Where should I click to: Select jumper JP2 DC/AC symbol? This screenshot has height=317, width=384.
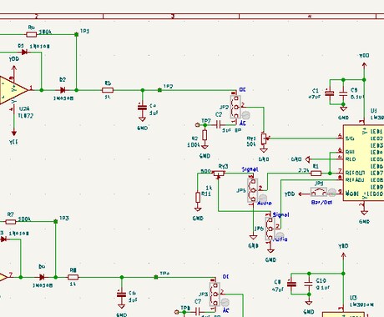click(235, 107)
